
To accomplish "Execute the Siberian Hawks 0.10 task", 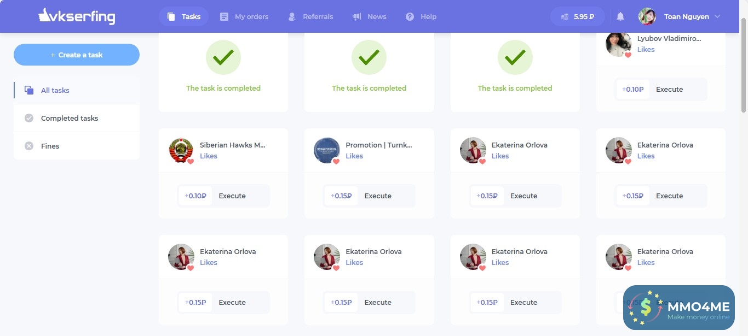I will 232,195.
